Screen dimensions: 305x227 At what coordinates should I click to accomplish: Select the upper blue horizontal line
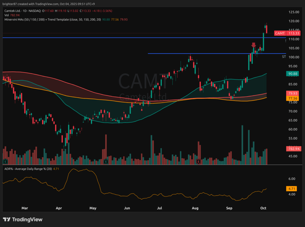(119, 38)
